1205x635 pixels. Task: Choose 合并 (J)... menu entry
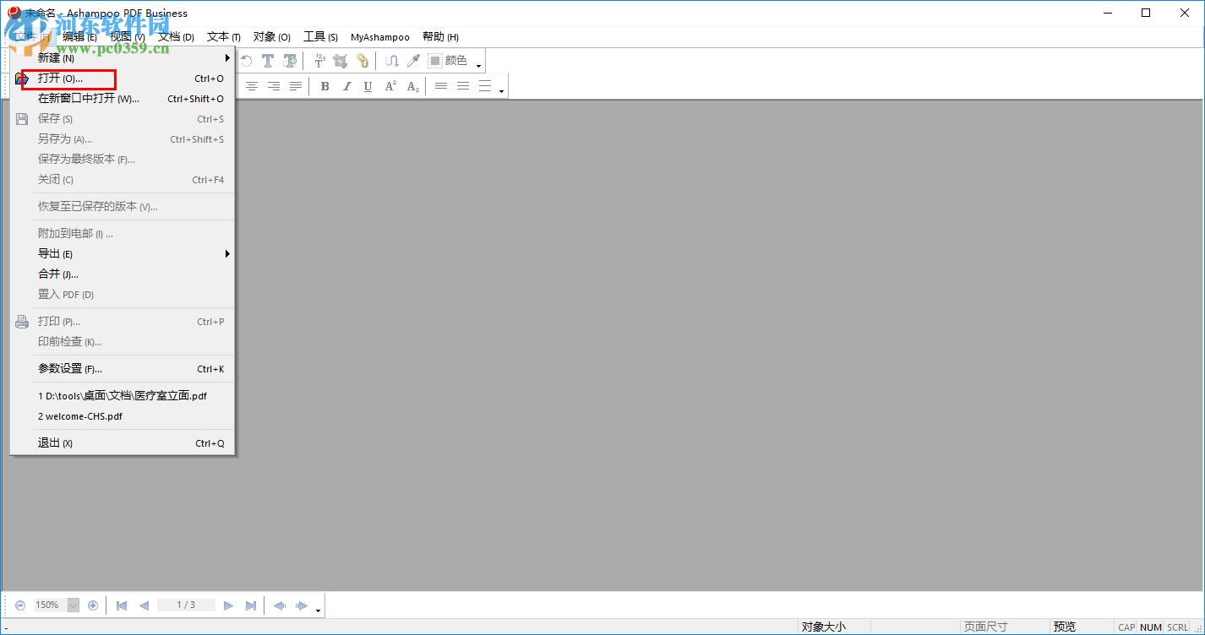tap(123, 274)
